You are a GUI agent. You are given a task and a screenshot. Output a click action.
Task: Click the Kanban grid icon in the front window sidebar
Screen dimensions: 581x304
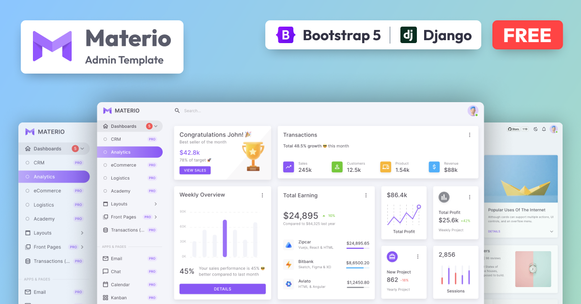point(106,298)
